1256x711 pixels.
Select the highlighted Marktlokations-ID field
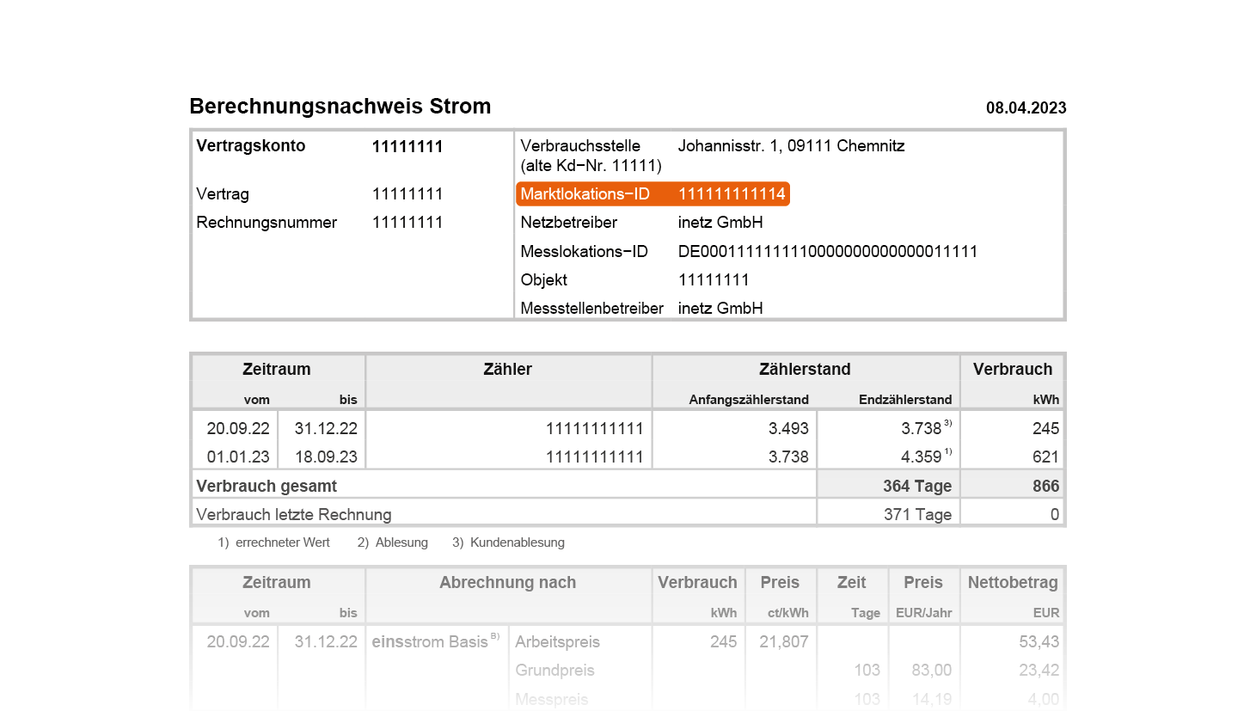click(x=652, y=193)
